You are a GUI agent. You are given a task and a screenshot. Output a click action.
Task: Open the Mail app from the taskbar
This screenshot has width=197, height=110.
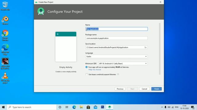[95, 107]
